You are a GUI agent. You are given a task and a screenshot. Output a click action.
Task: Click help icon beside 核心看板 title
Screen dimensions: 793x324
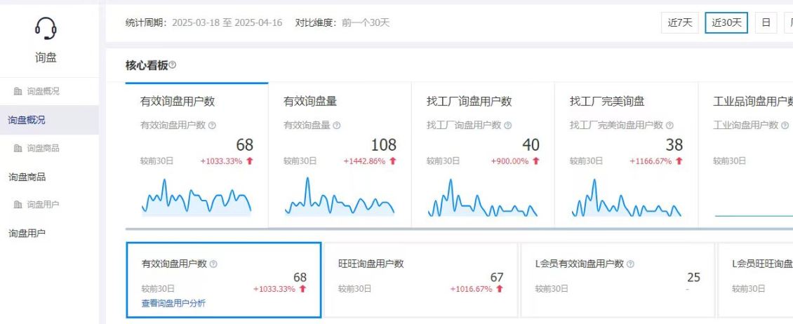point(173,65)
